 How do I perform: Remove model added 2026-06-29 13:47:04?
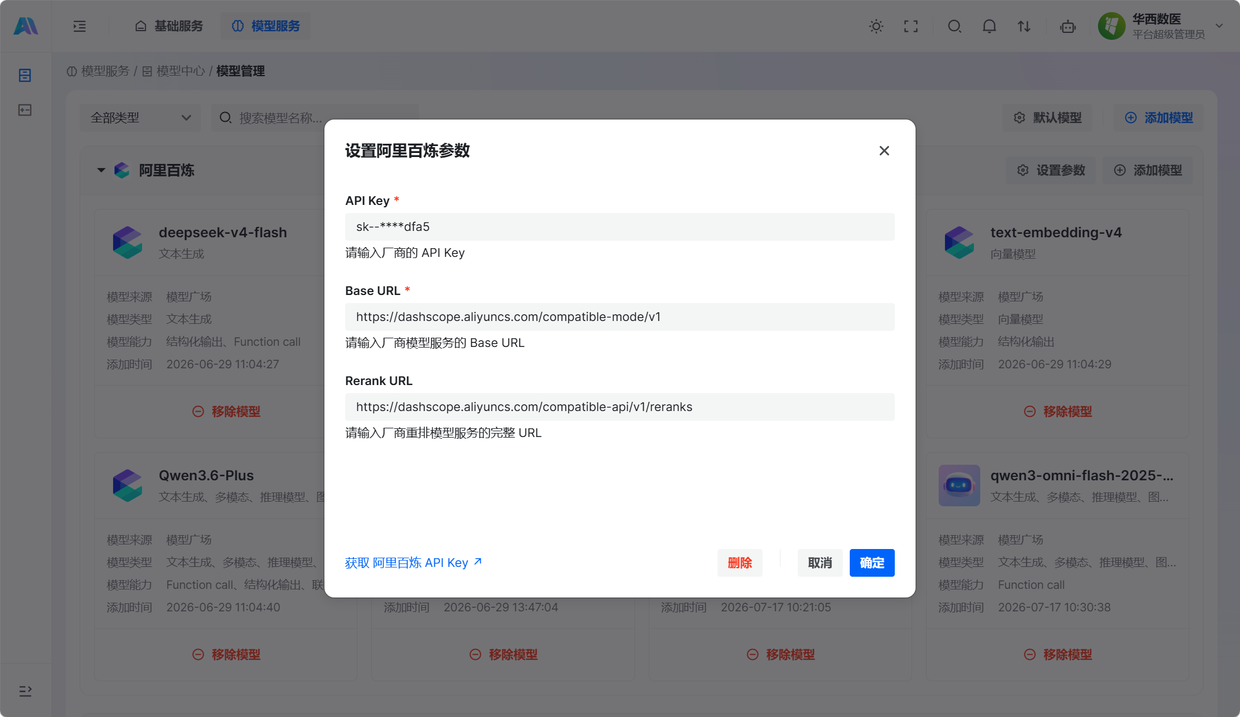(503, 655)
